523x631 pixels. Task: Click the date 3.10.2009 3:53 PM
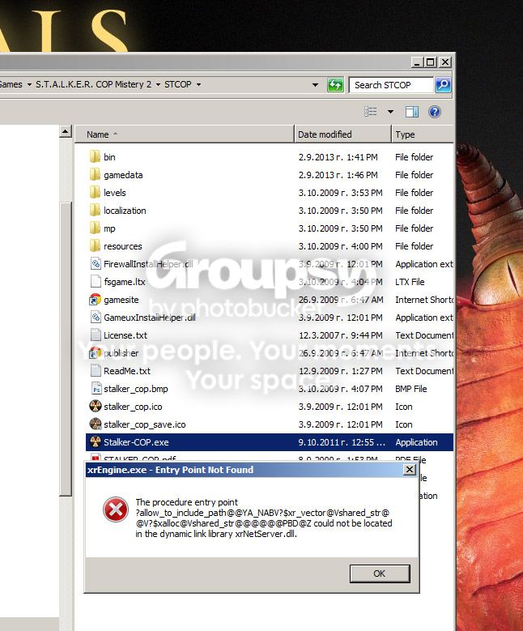click(340, 193)
